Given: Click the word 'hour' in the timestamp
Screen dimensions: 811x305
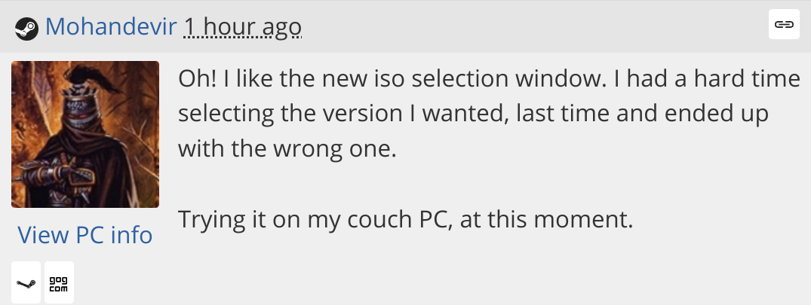Looking at the screenshot, I should 227,28.
